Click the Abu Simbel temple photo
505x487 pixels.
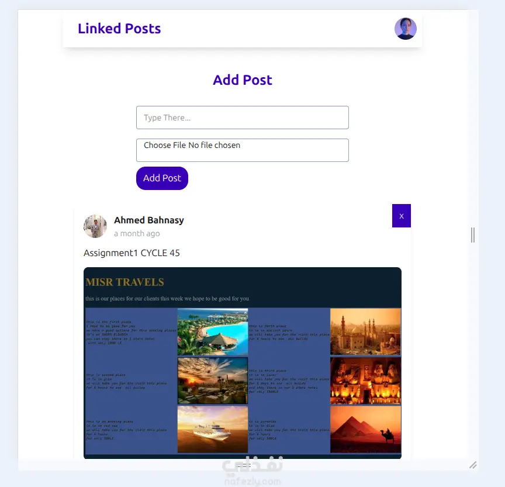pyautogui.click(x=365, y=381)
